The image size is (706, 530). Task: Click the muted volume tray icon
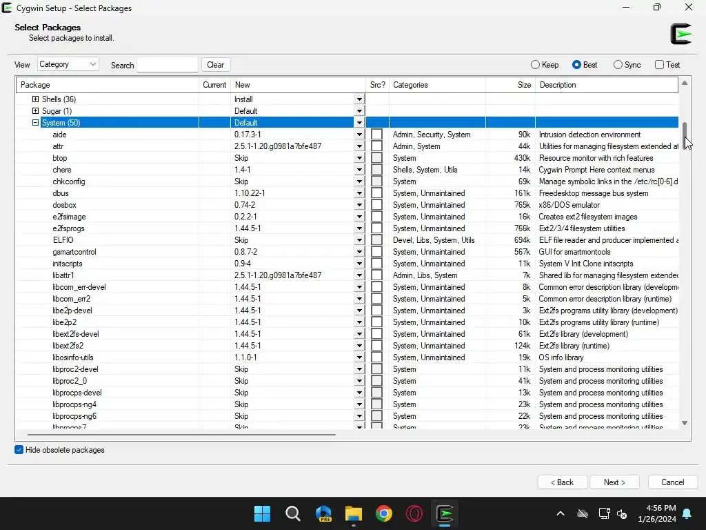[x=623, y=513]
